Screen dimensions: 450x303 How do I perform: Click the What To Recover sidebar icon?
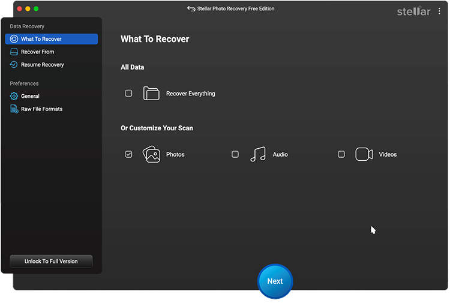click(x=14, y=39)
